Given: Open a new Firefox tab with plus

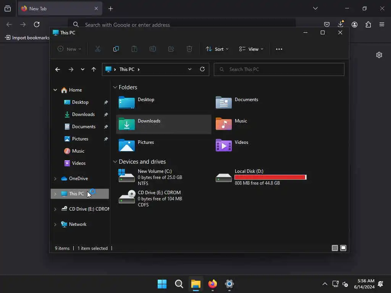Looking at the screenshot, I should tap(110, 9).
